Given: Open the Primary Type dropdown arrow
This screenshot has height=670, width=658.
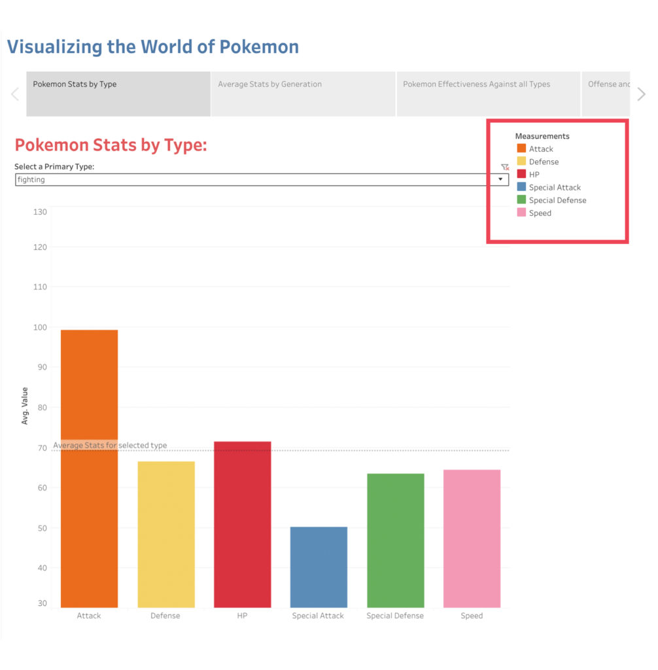Looking at the screenshot, I should 500,179.
